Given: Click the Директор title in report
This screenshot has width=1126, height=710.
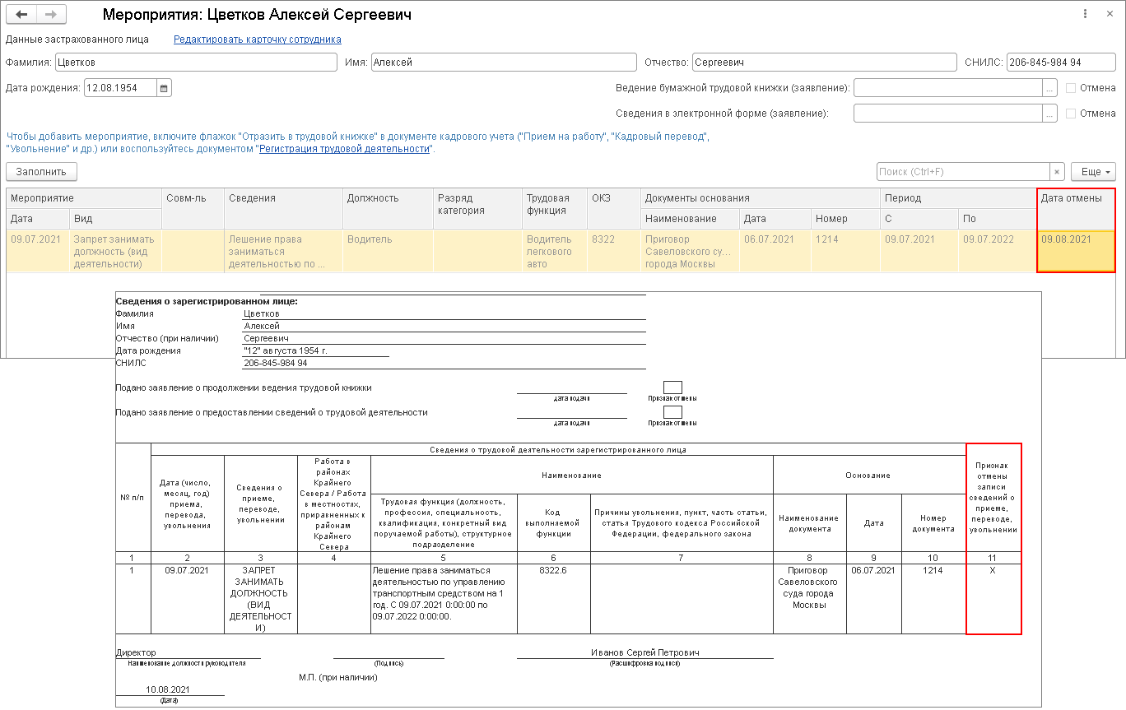Looking at the screenshot, I should tap(136, 652).
